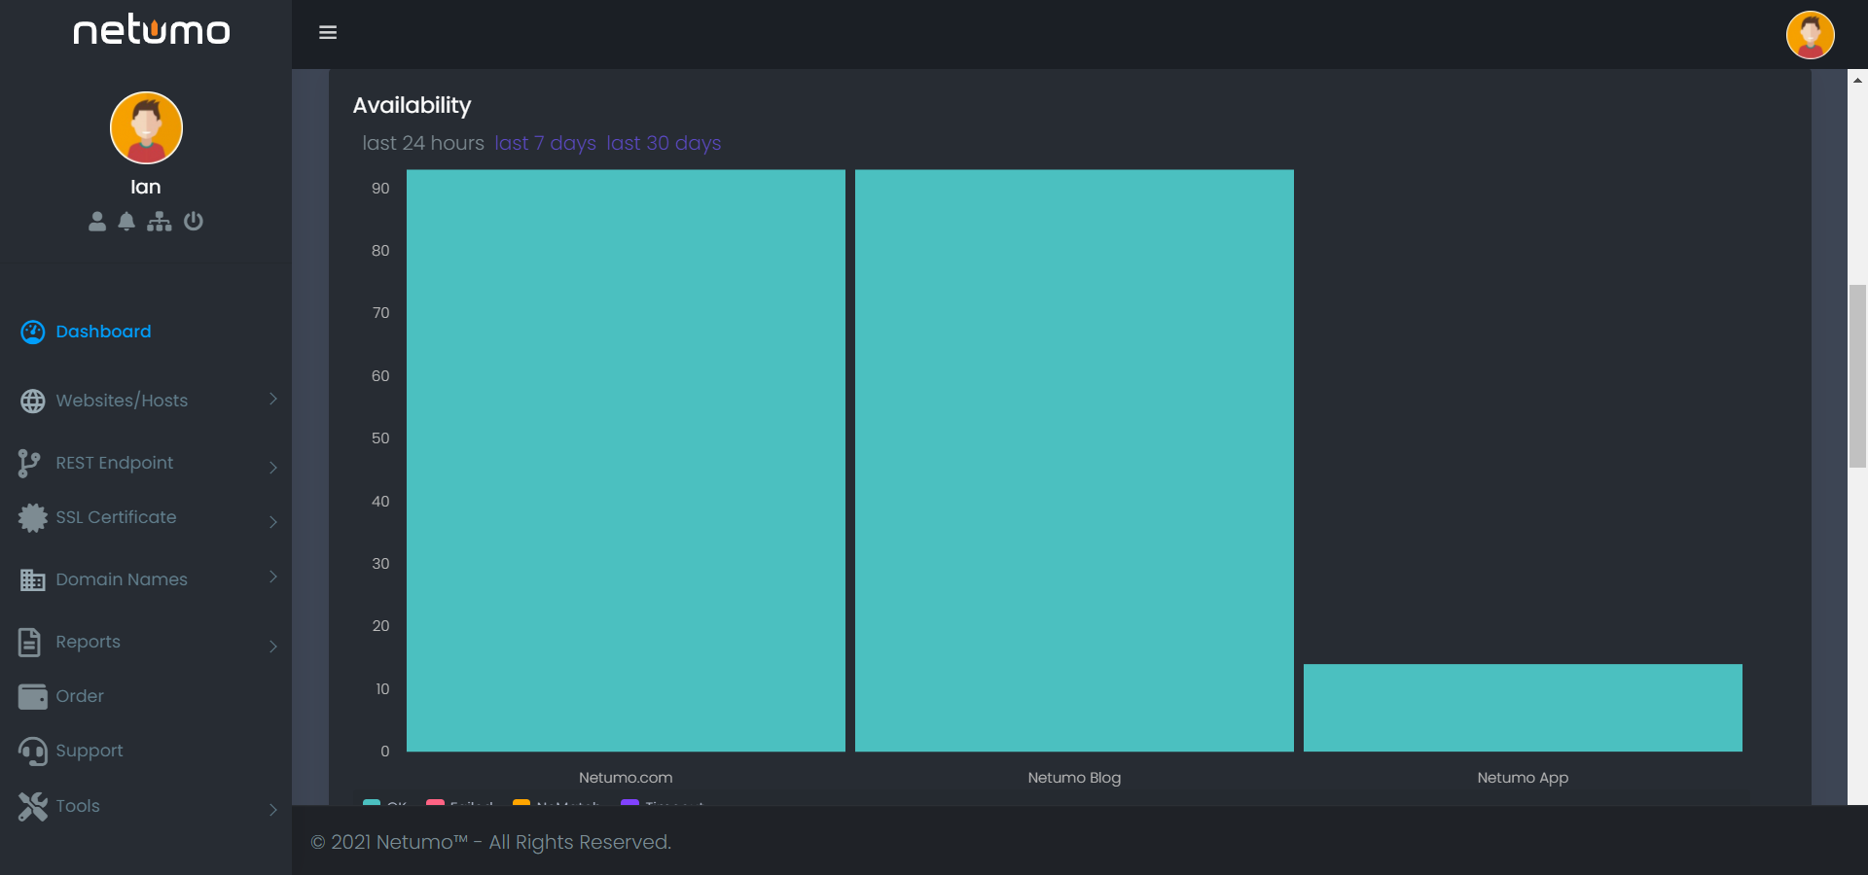Screen dimensions: 1868x875
Task: Expand the Tools chevron
Action: (x=273, y=810)
